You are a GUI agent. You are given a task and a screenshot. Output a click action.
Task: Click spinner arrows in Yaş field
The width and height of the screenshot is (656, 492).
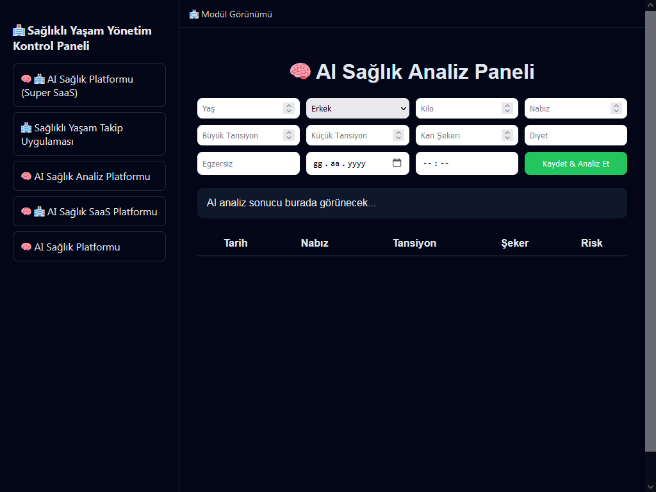[289, 108]
